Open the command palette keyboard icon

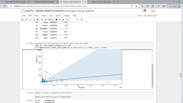tap(81, 20)
